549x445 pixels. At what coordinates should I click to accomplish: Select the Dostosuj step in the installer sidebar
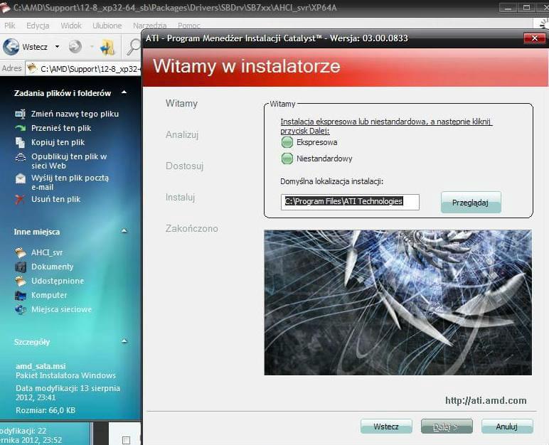click(x=184, y=166)
